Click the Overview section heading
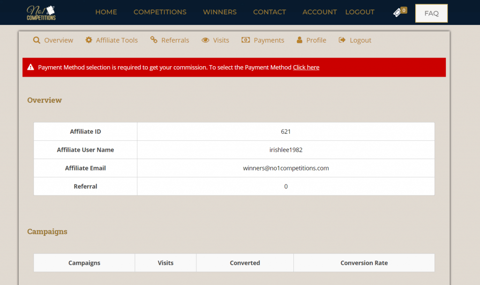The image size is (480, 285). [45, 100]
